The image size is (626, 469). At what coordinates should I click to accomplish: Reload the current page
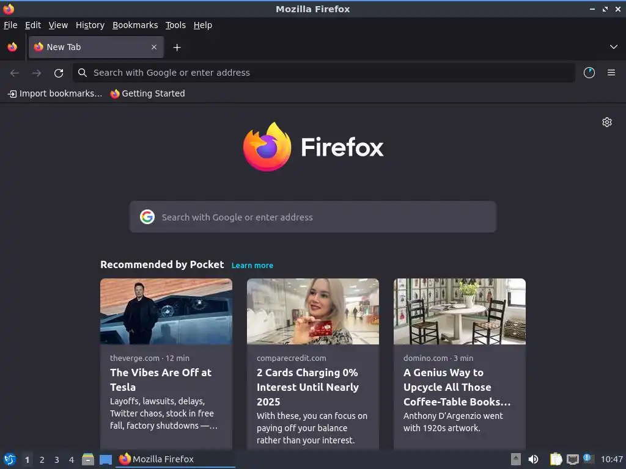(59, 73)
